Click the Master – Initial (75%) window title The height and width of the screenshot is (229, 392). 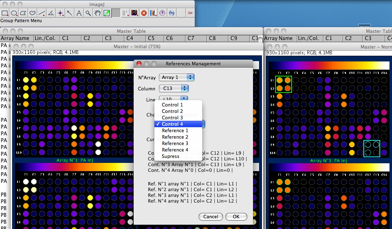(137, 46)
